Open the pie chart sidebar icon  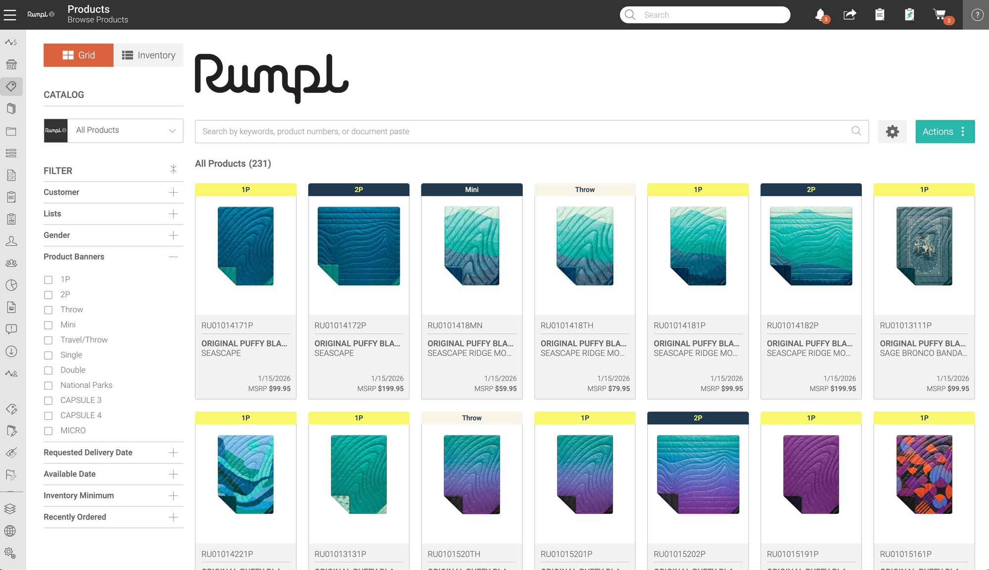(11, 285)
